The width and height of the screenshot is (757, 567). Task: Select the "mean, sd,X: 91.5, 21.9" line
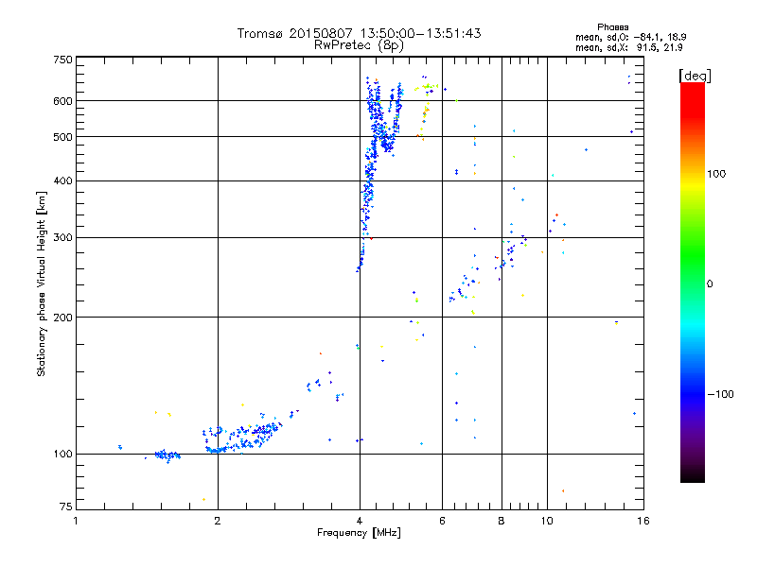coord(628,48)
